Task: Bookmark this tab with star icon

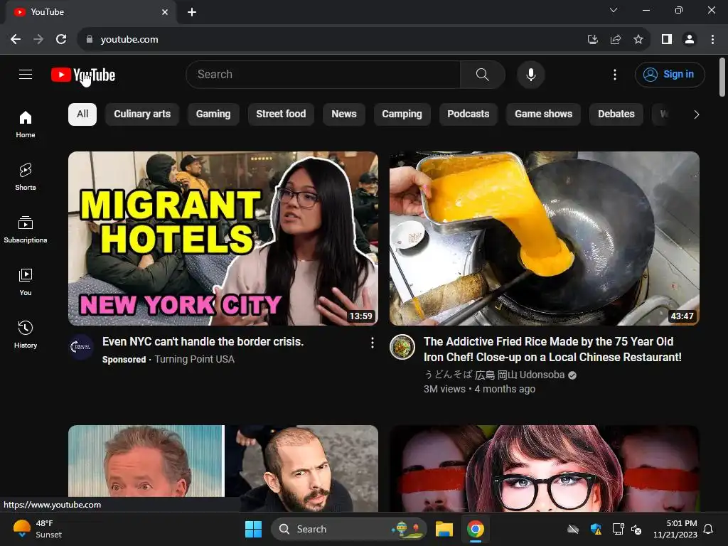Action: pos(638,40)
